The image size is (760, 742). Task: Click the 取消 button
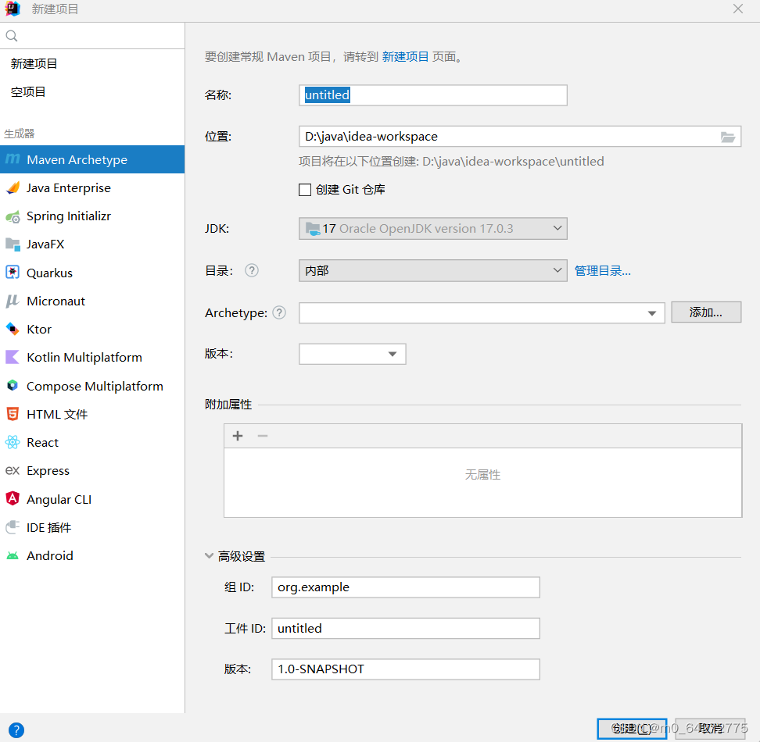click(x=710, y=729)
